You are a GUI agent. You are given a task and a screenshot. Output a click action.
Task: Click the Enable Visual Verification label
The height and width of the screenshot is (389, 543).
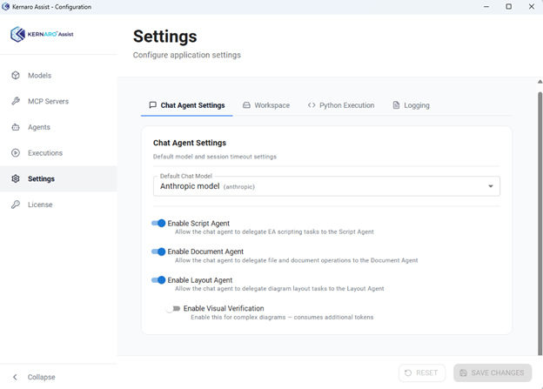click(224, 308)
